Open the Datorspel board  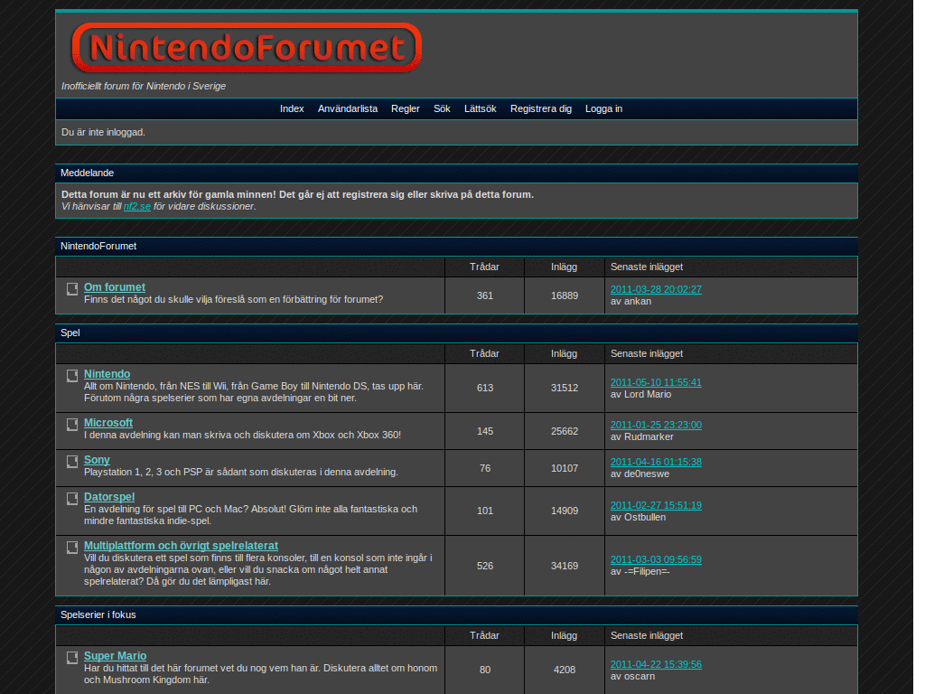coord(109,497)
